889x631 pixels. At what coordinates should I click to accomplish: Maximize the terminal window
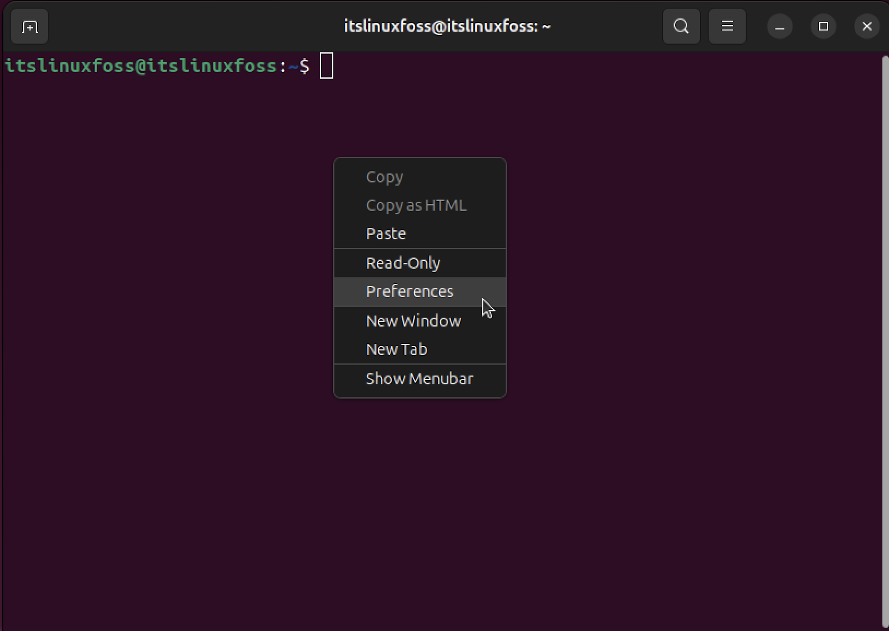click(x=823, y=26)
